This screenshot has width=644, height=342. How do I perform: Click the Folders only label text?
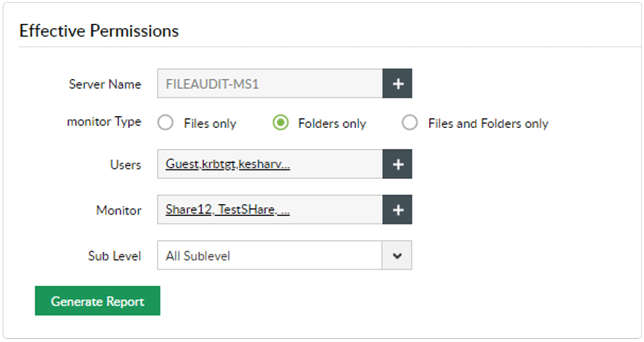(332, 124)
